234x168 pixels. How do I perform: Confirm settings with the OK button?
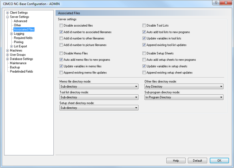pyautogui.click(x=219, y=161)
